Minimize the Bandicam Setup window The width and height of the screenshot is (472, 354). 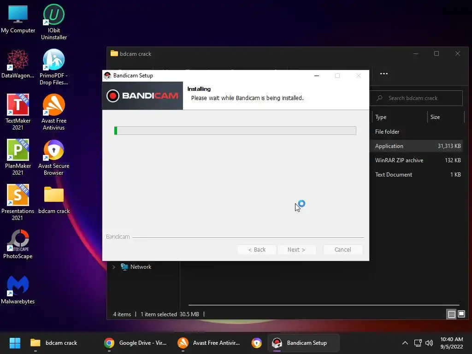point(316,76)
